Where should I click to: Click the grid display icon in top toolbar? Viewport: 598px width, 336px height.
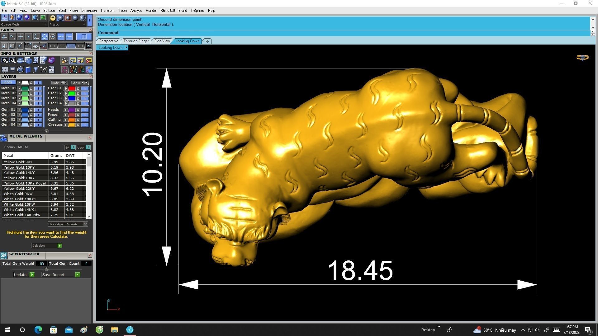pyautogui.click(x=4, y=17)
